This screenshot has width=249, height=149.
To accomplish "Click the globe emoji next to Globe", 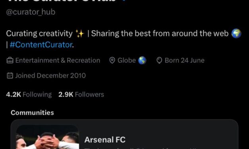I will (x=142, y=60).
